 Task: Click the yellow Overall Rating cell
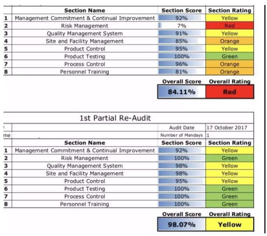(229, 224)
